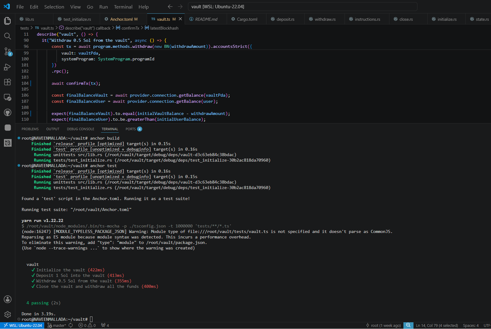Click terminal prompt input at bottom
The height and width of the screenshot is (329, 491).
[91, 319]
